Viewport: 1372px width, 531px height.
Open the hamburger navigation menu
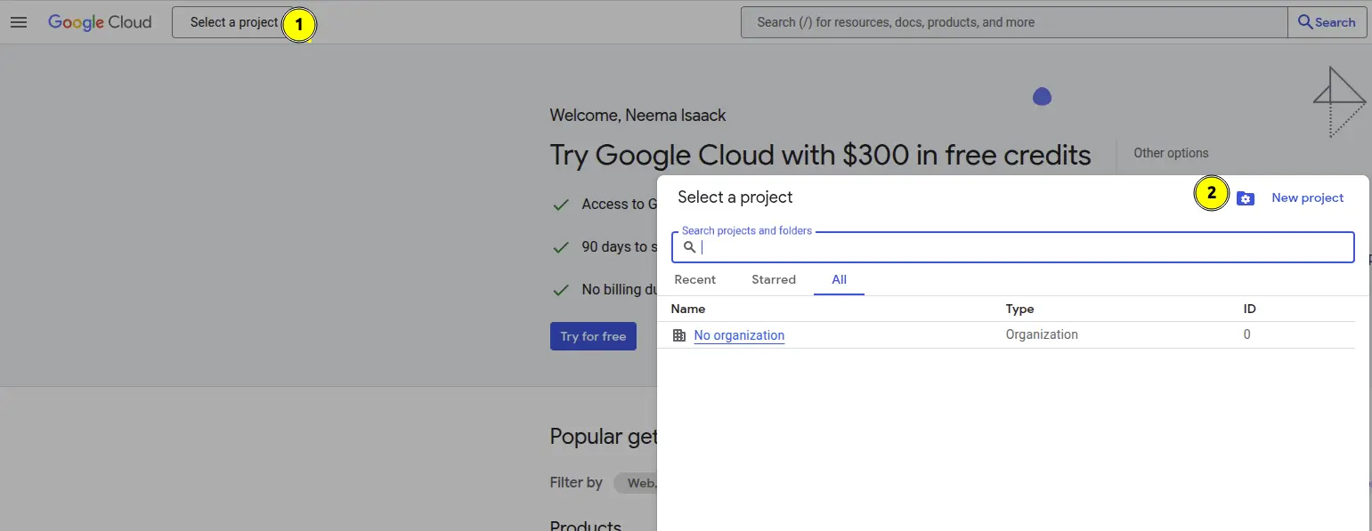[19, 22]
